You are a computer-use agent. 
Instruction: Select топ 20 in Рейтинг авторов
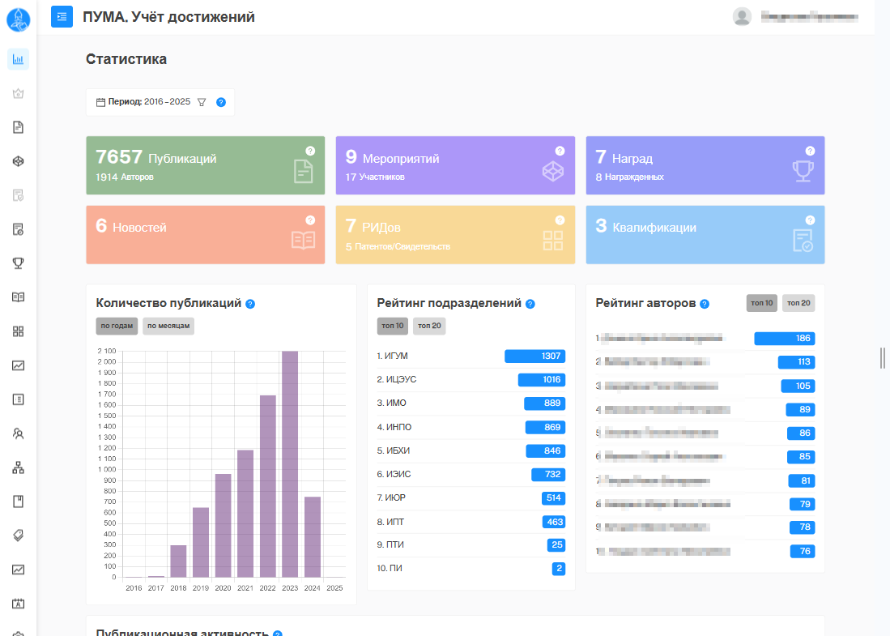(x=798, y=303)
